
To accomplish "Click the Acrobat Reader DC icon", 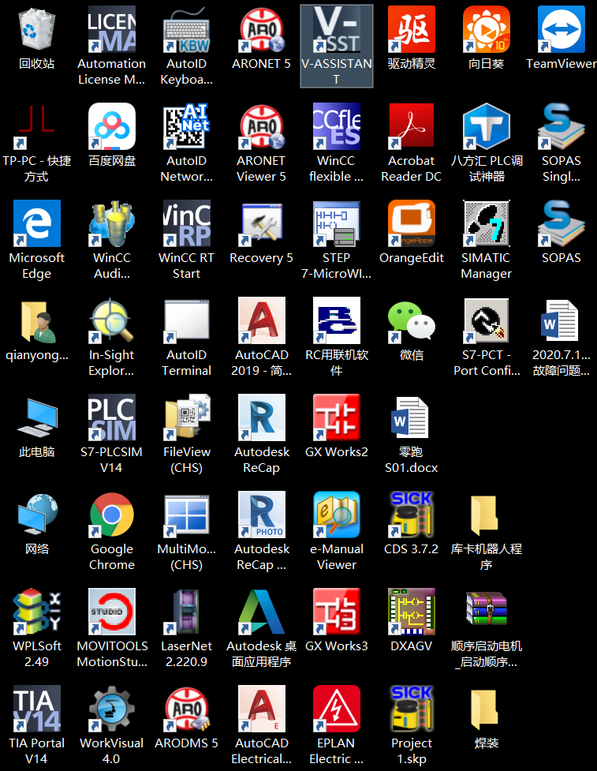I will [411, 127].
